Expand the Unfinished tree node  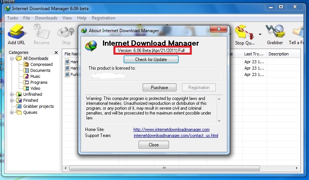tap(12, 94)
